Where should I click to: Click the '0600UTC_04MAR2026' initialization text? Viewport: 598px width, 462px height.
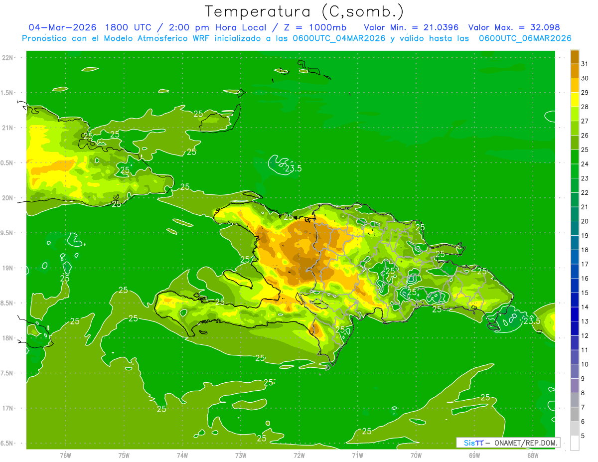point(338,38)
